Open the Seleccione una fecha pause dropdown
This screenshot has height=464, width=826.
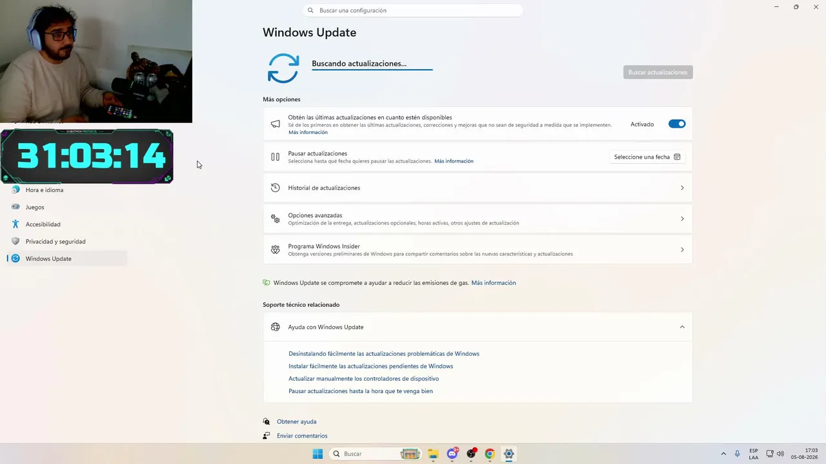click(647, 157)
